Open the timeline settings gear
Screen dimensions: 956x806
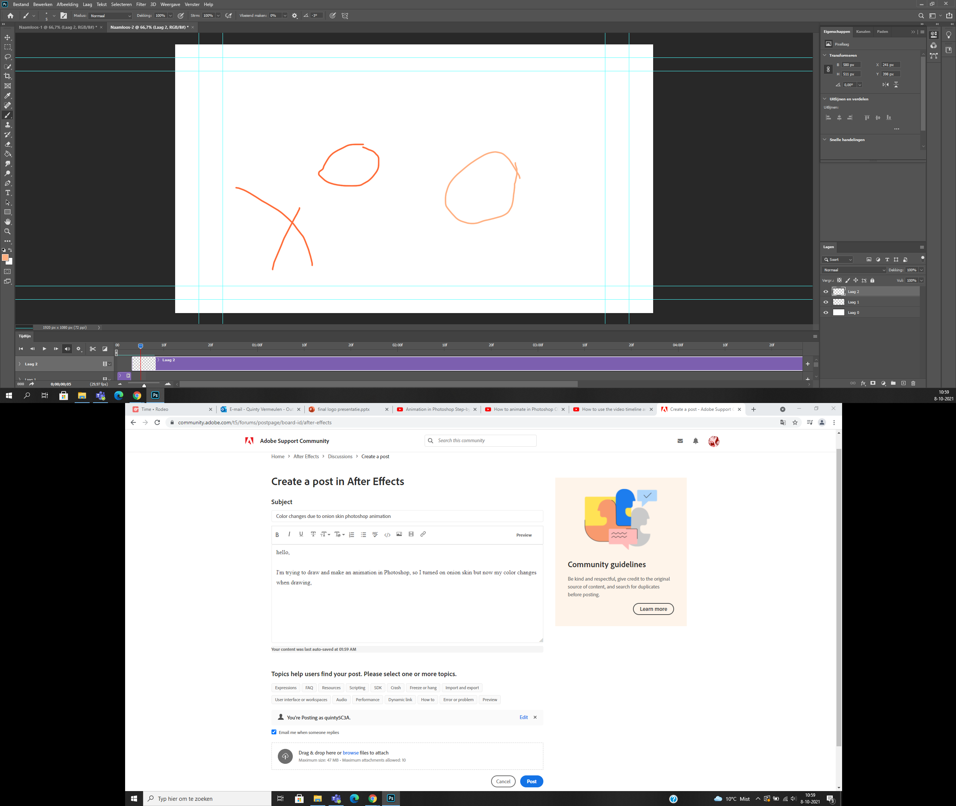coord(78,349)
